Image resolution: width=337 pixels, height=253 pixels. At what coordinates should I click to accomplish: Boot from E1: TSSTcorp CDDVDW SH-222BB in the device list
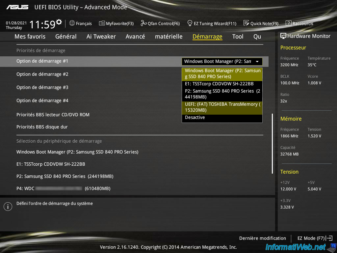pos(51,164)
